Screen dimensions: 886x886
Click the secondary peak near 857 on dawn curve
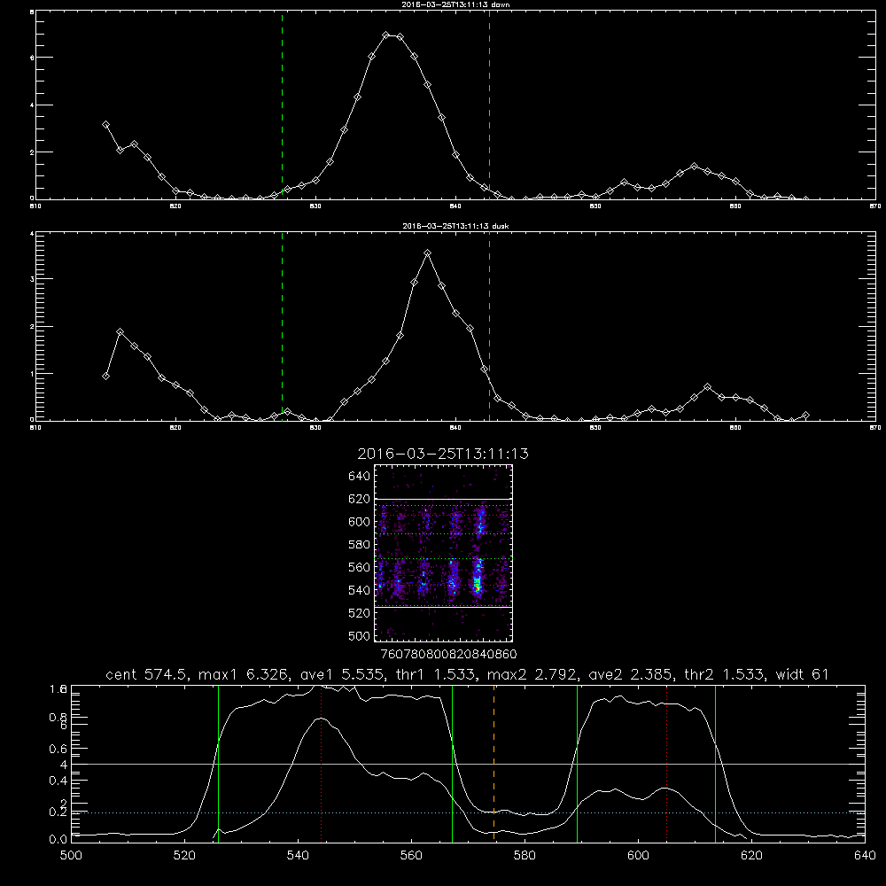(694, 167)
